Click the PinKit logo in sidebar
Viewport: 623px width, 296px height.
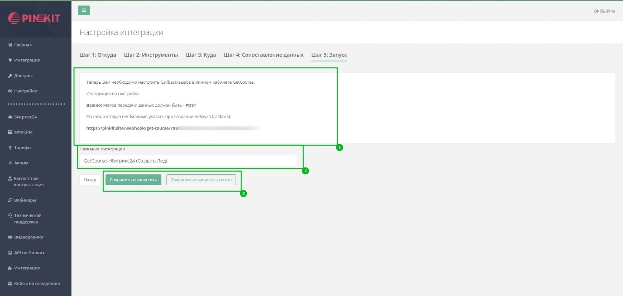[x=34, y=18]
